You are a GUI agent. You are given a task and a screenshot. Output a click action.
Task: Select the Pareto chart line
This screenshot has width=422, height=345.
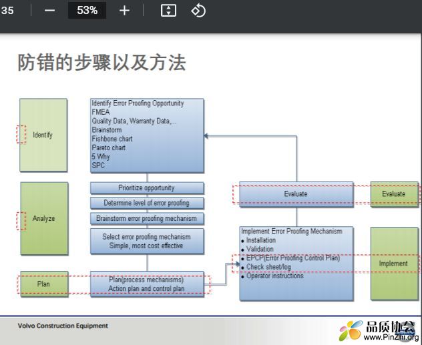tap(109, 147)
